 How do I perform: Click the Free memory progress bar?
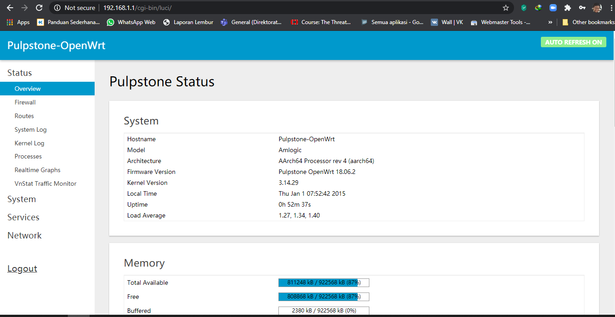pyautogui.click(x=323, y=296)
